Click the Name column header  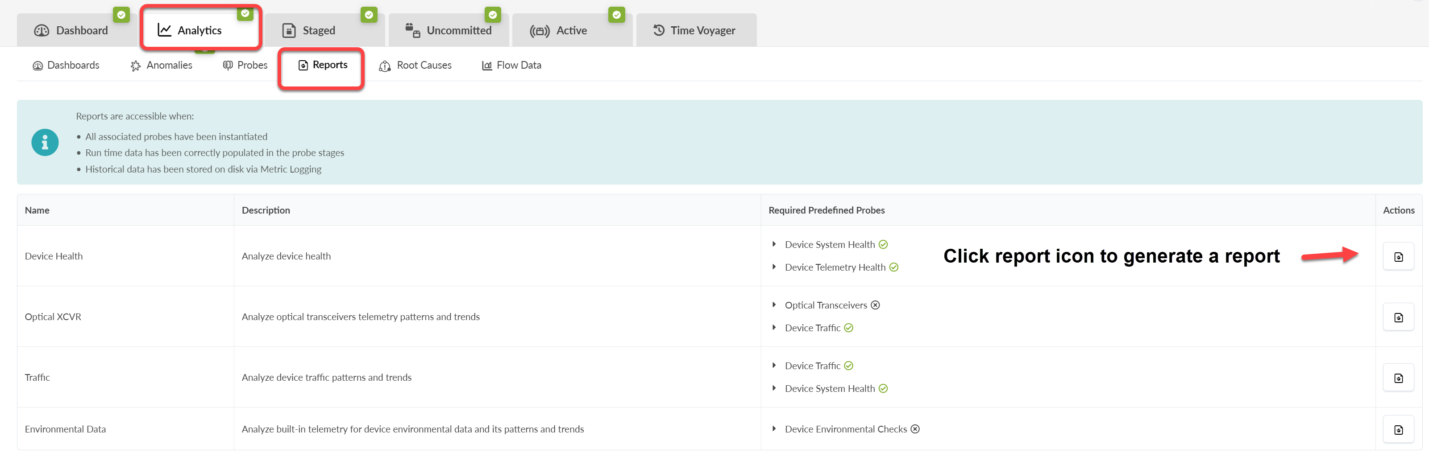point(37,210)
